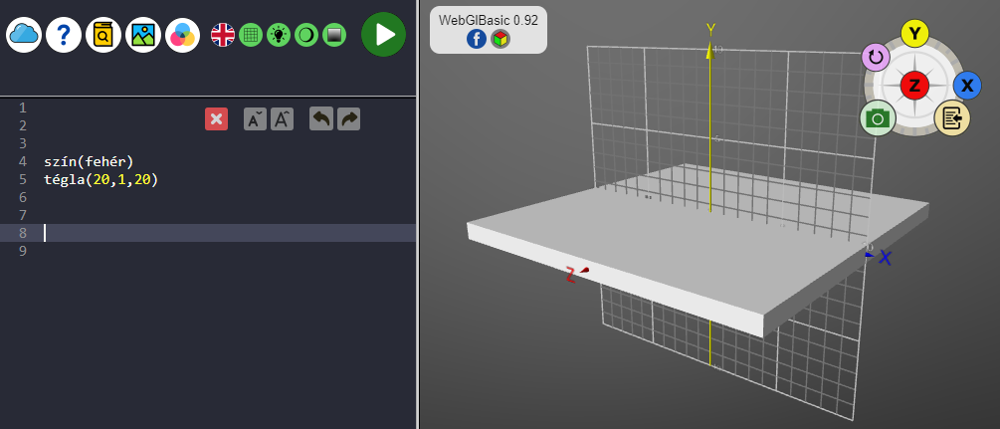Screen dimensions: 1000x429
Task: Open the picture gallery icon
Action: point(143,35)
